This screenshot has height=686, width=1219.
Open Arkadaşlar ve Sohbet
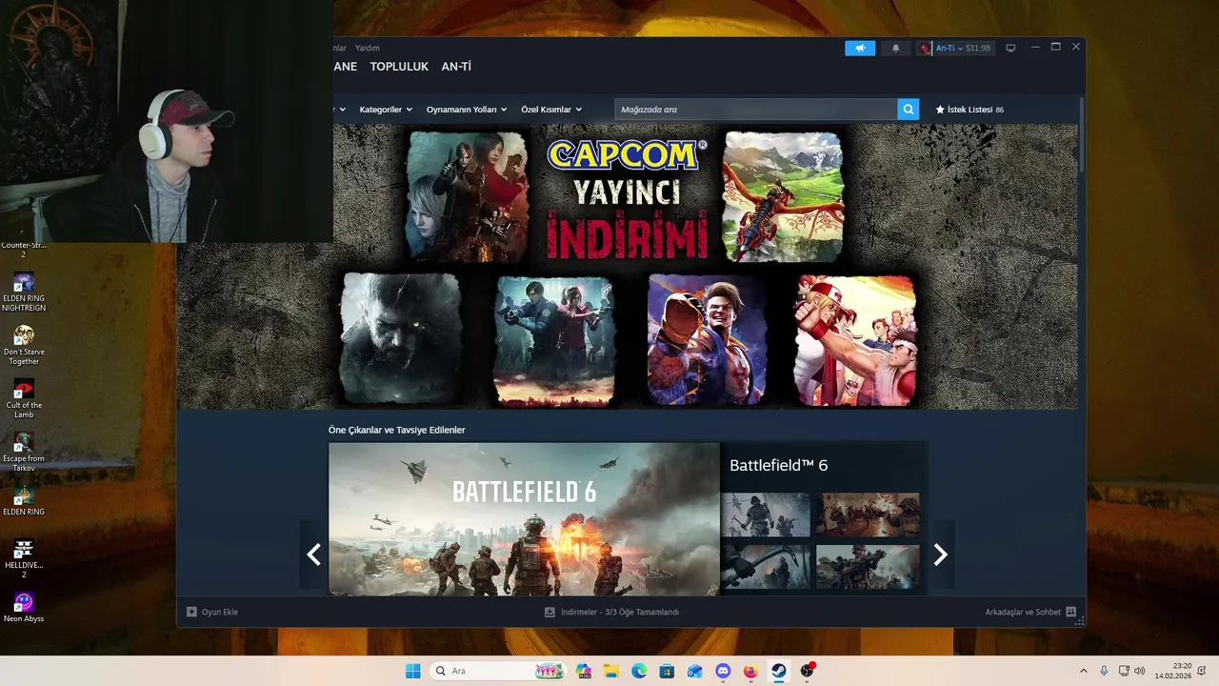[x=1030, y=612]
